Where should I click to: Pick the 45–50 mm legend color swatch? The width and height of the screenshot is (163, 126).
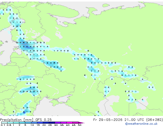76,123
